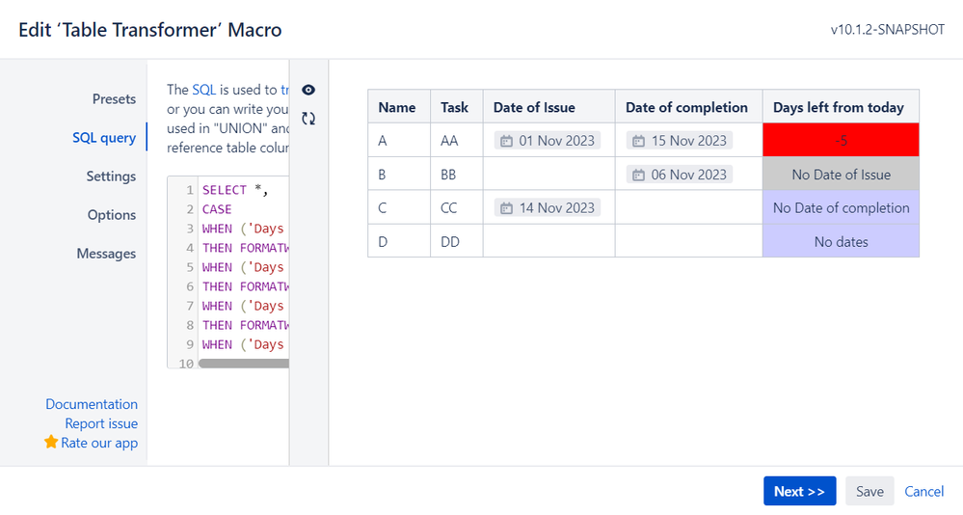Toggle the preview eye icon
Screen dimensions: 963x515
[308, 90]
